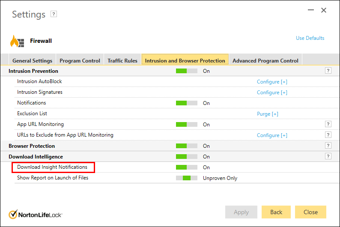Toggle Intrusion Prevention switch off
Viewport: 340px width, 227px height.
[x=187, y=71]
